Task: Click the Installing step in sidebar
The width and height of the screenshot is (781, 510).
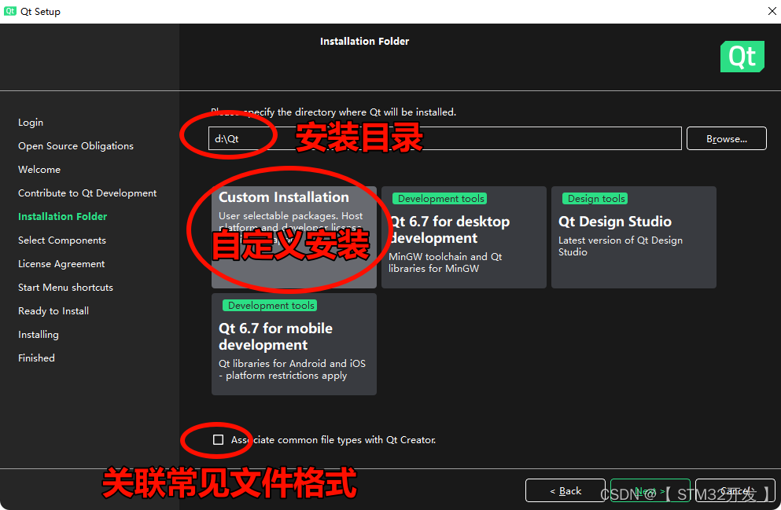Action: pyautogui.click(x=39, y=334)
